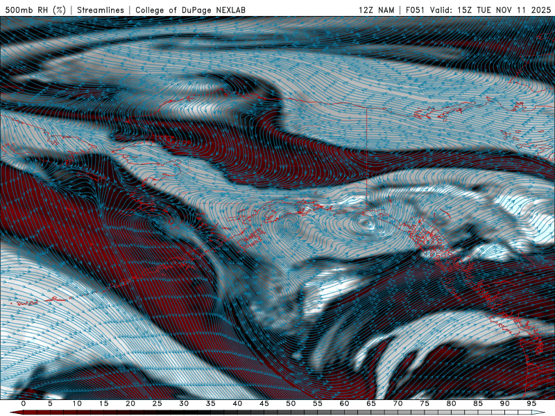This screenshot has width=555, height=416.
Task: Click the "85" color scale label
Action: click(x=478, y=404)
